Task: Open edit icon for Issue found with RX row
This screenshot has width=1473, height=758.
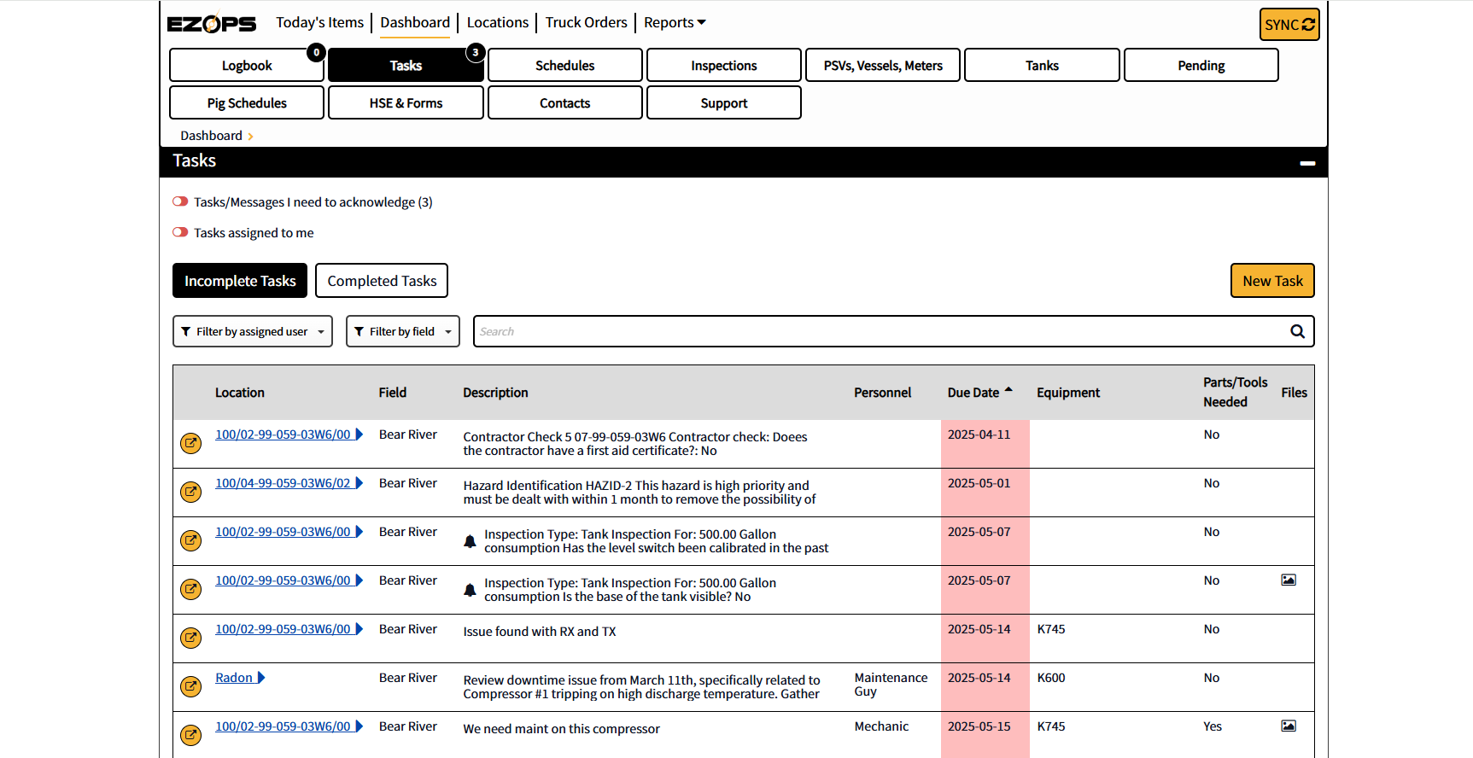Action: 191,638
